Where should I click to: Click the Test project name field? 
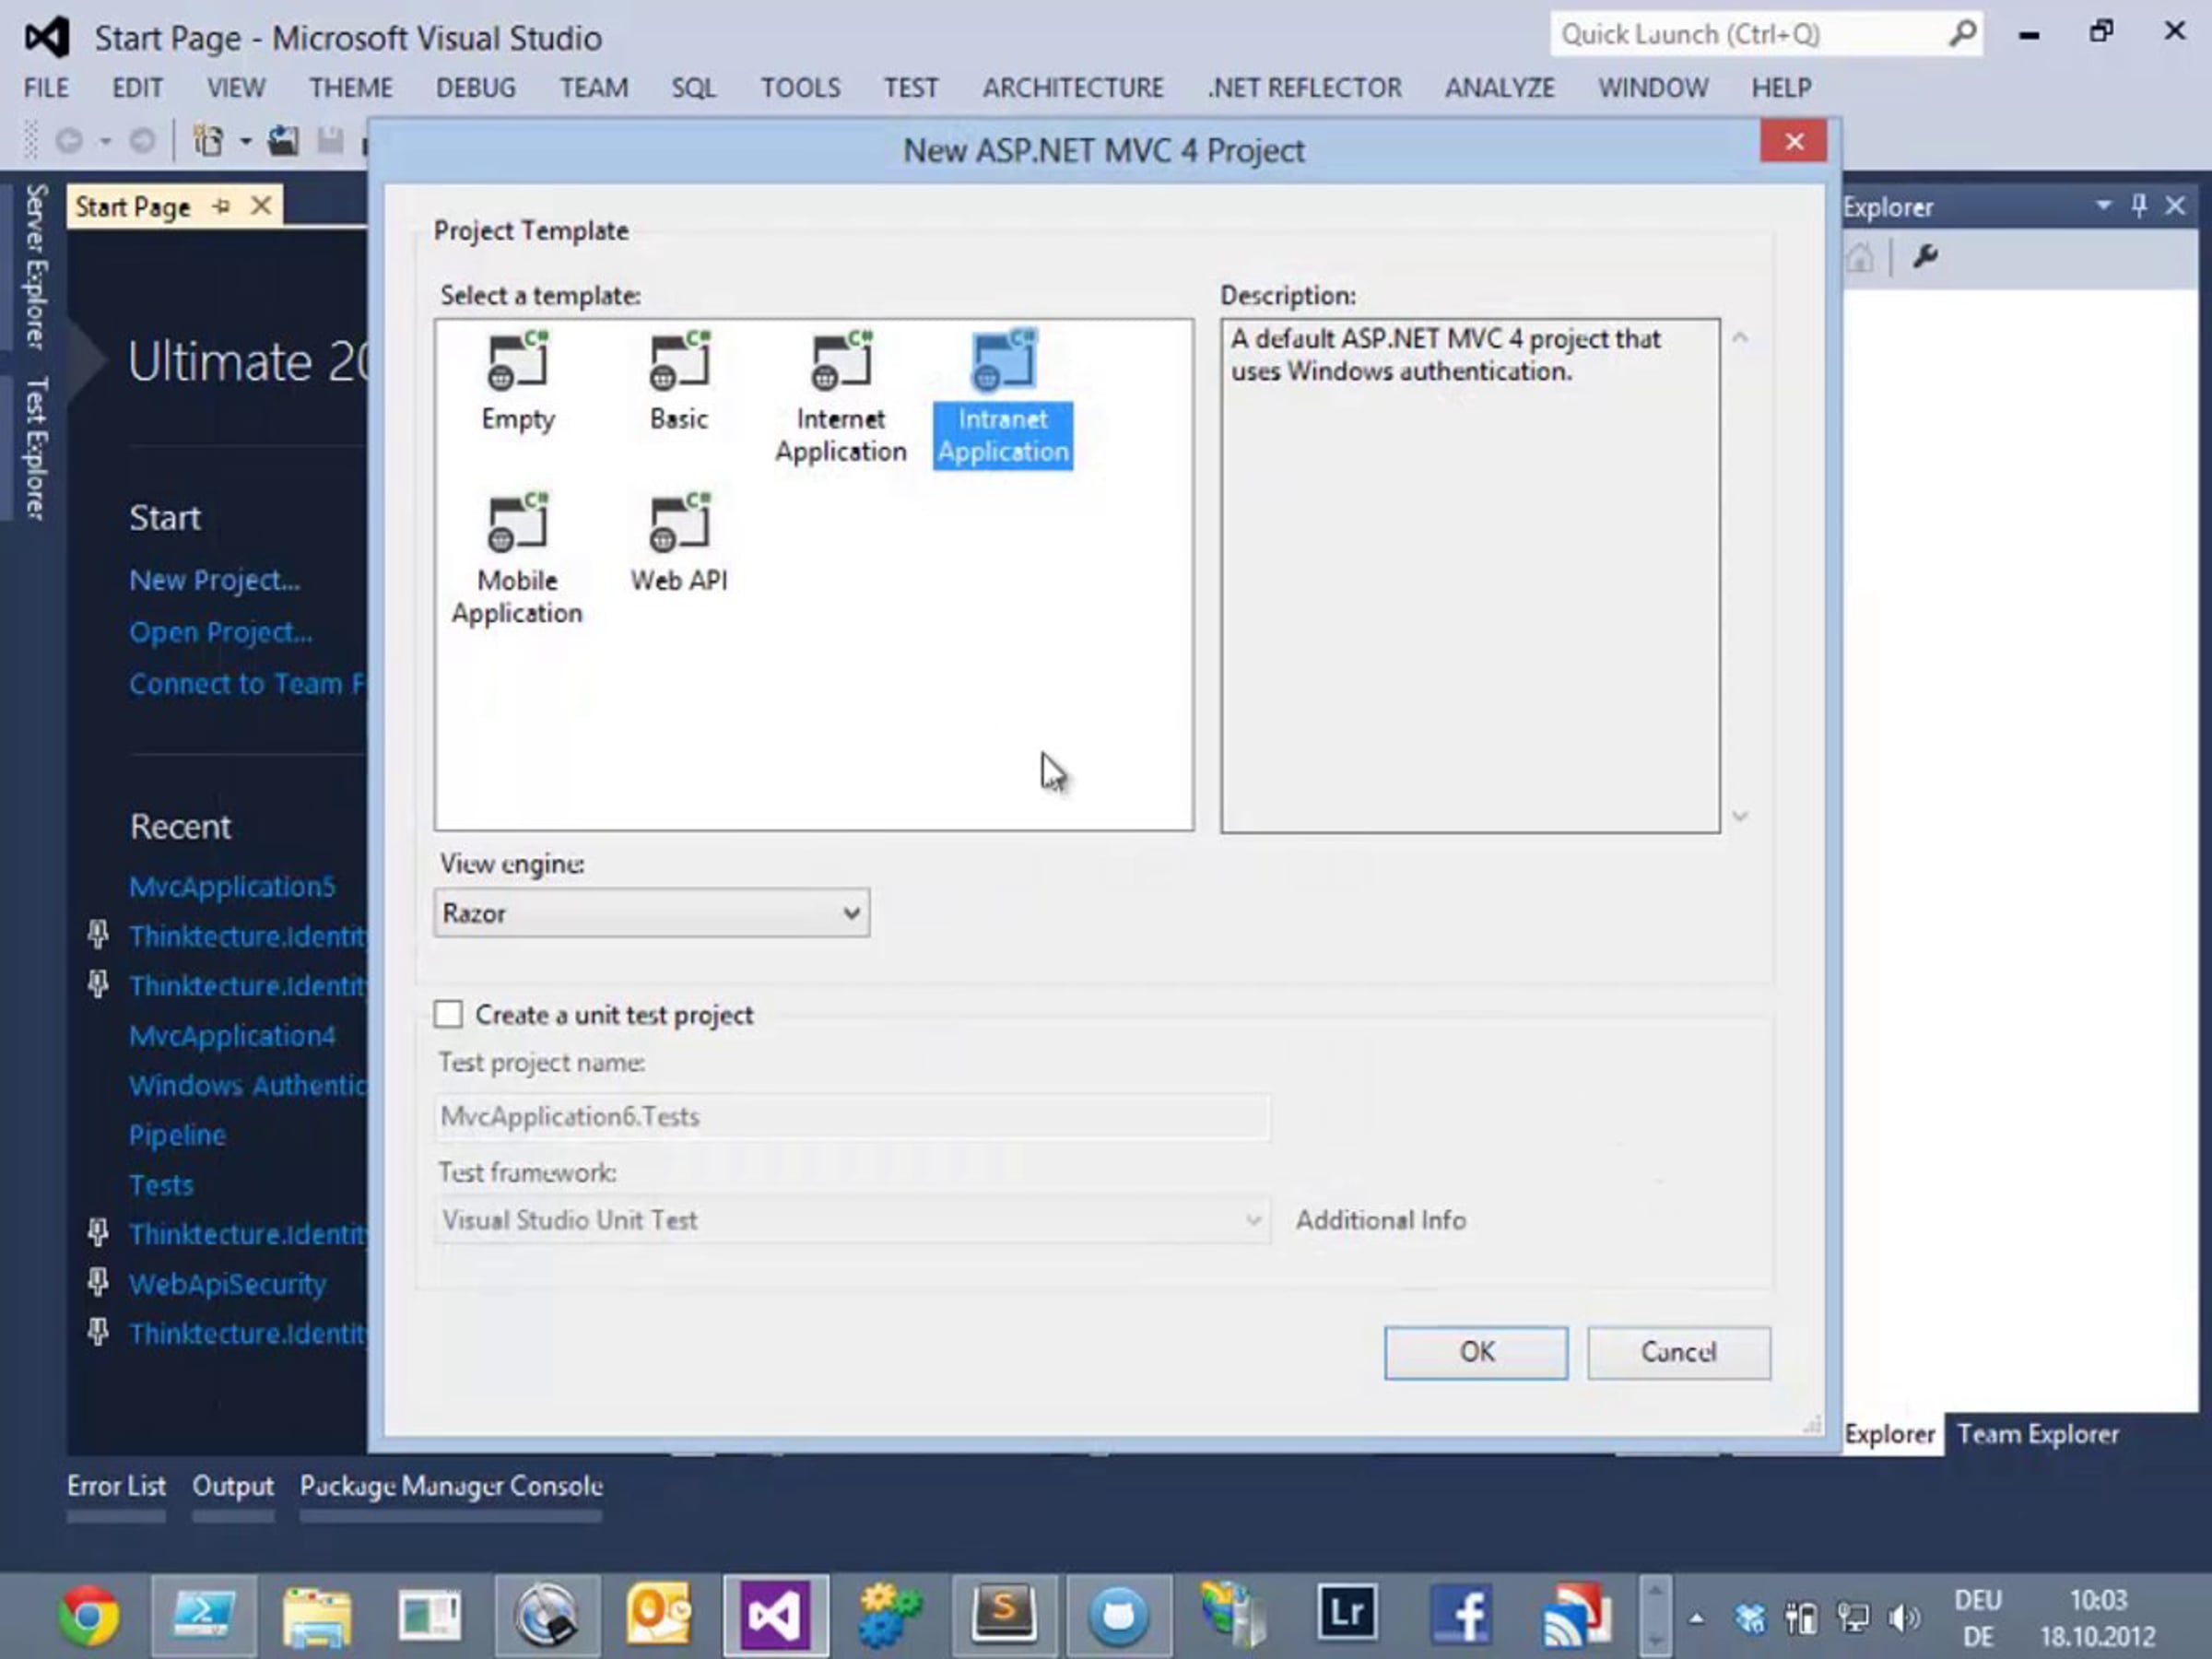pos(852,1116)
